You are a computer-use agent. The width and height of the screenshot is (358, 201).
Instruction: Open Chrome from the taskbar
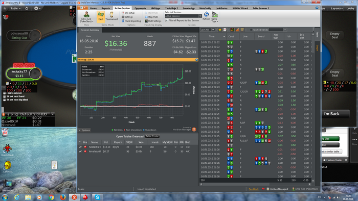[x=51, y=197]
